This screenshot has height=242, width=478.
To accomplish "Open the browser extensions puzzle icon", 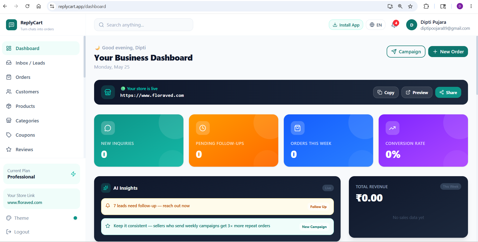I will [x=426, y=6].
